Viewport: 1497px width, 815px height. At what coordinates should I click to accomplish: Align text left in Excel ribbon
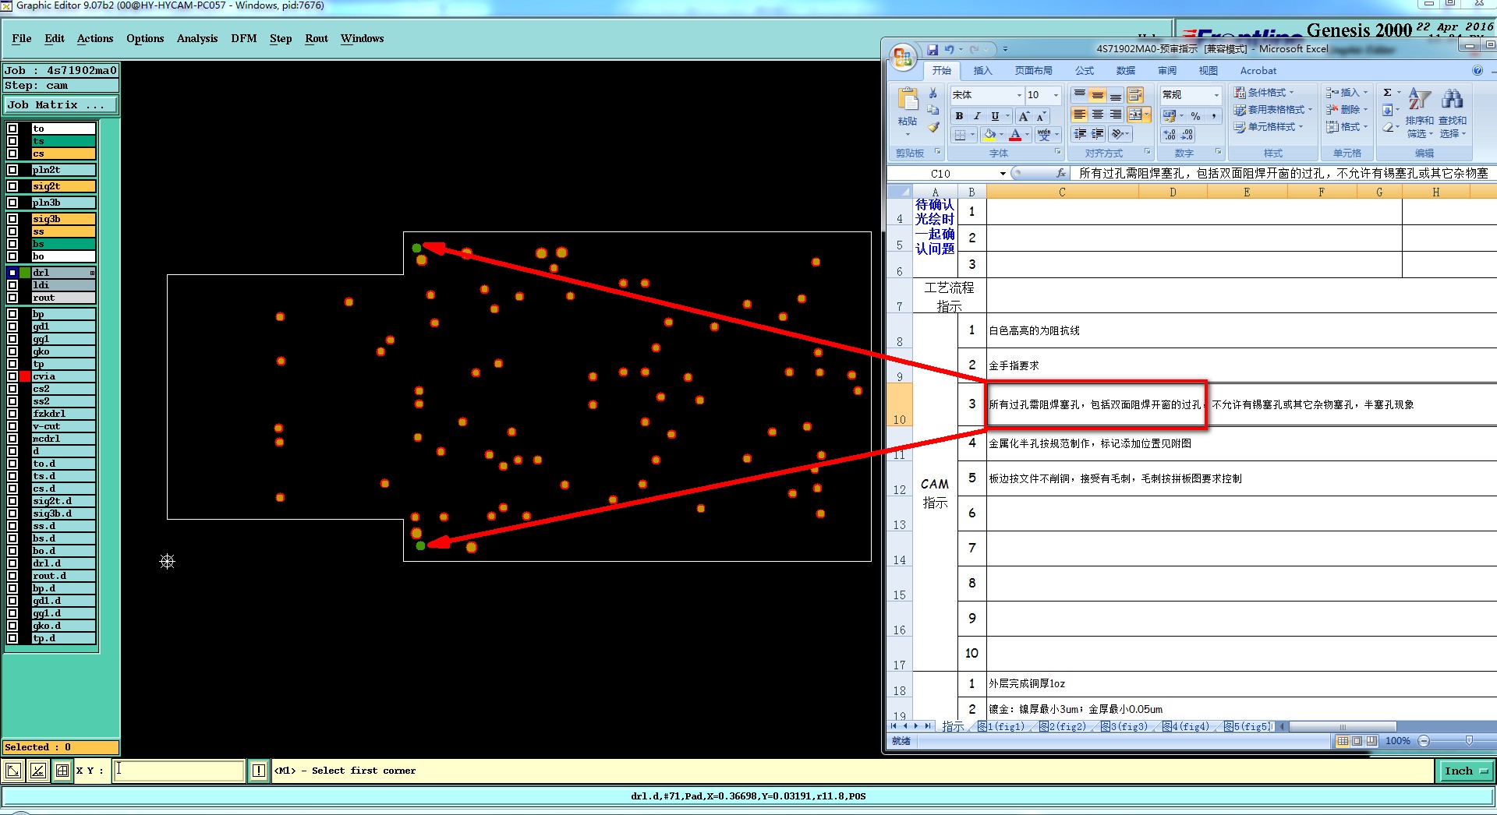1079,115
